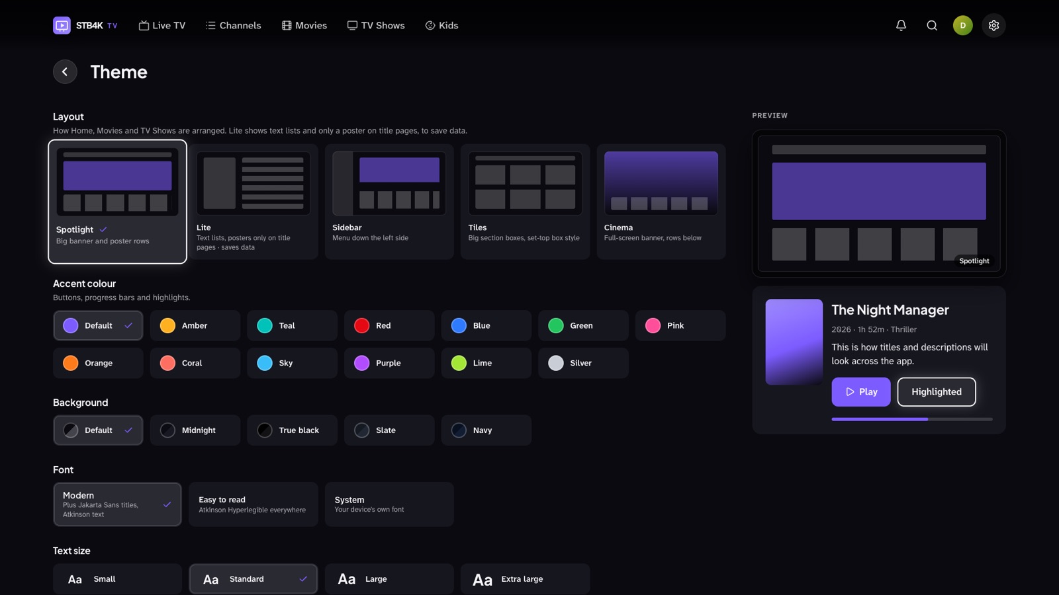The height and width of the screenshot is (595, 1059).
Task: Open TV Shows in the top navigation
Action: [376, 25]
